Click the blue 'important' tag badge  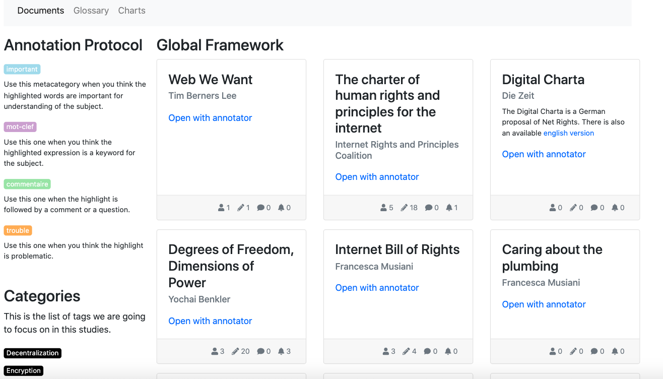(22, 69)
